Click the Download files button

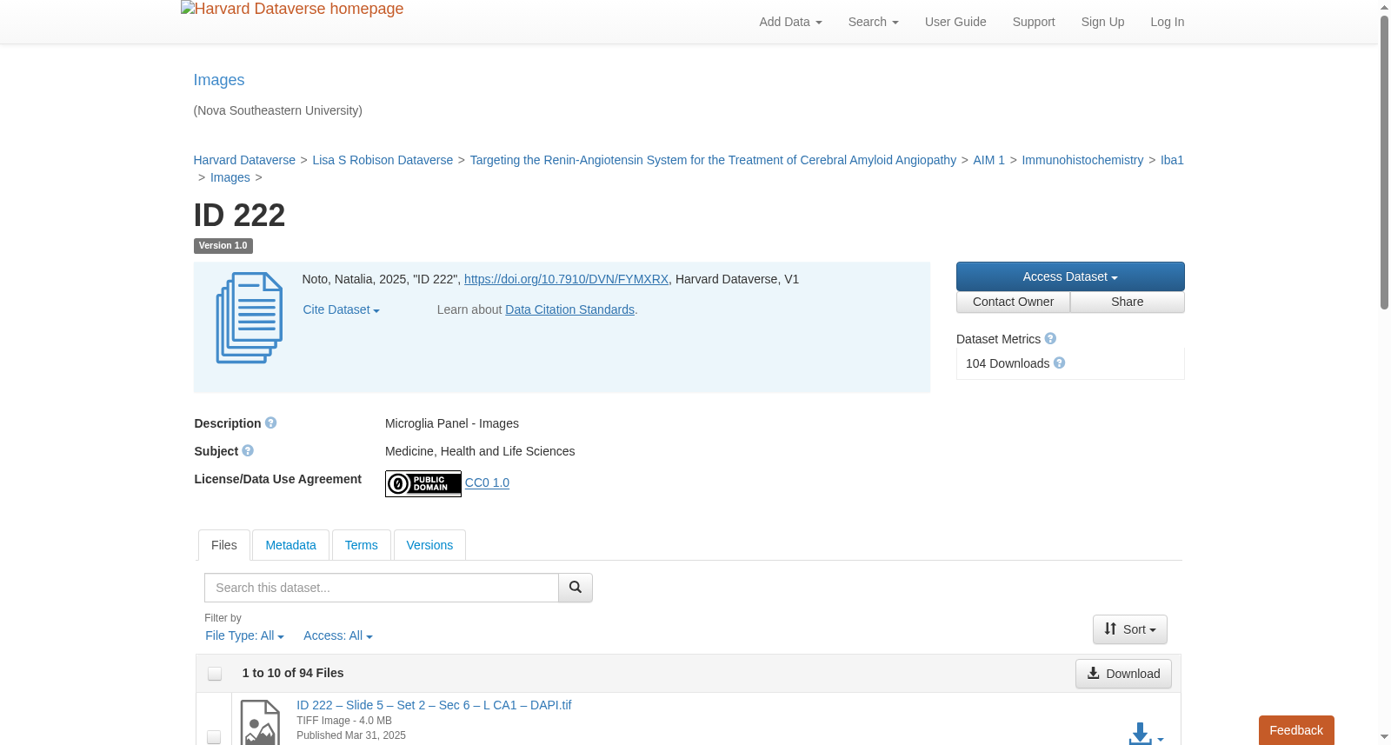(x=1123, y=674)
